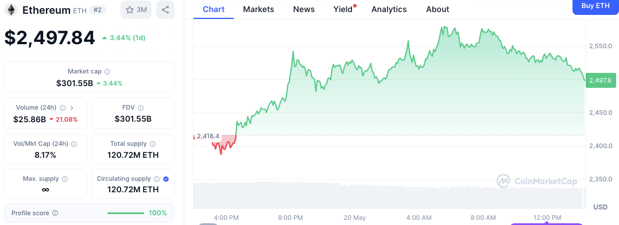This screenshot has height=225, width=619.
Task: Click the Volume (24h) info icon
Action: [63, 108]
